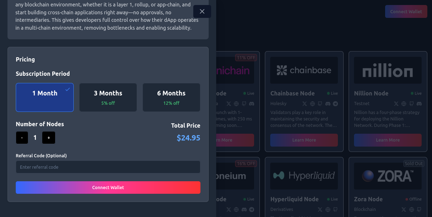Open the Hyperliquid logo thumbnail
This screenshot has width=432, height=217.
(304, 176)
